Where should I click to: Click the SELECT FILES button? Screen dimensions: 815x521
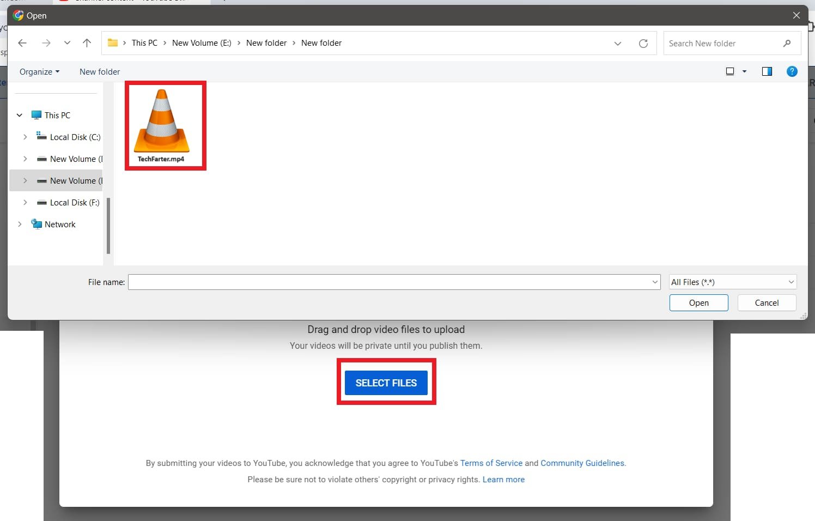coord(386,383)
